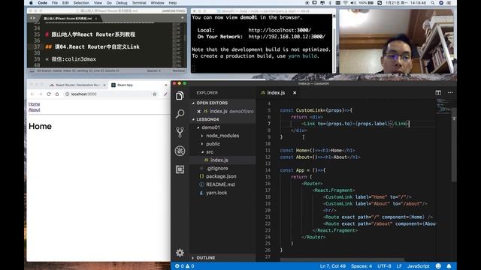Image resolution: width=481 pixels, height=270 pixels.
Task: Open package.json in the explorer
Action: point(221,176)
